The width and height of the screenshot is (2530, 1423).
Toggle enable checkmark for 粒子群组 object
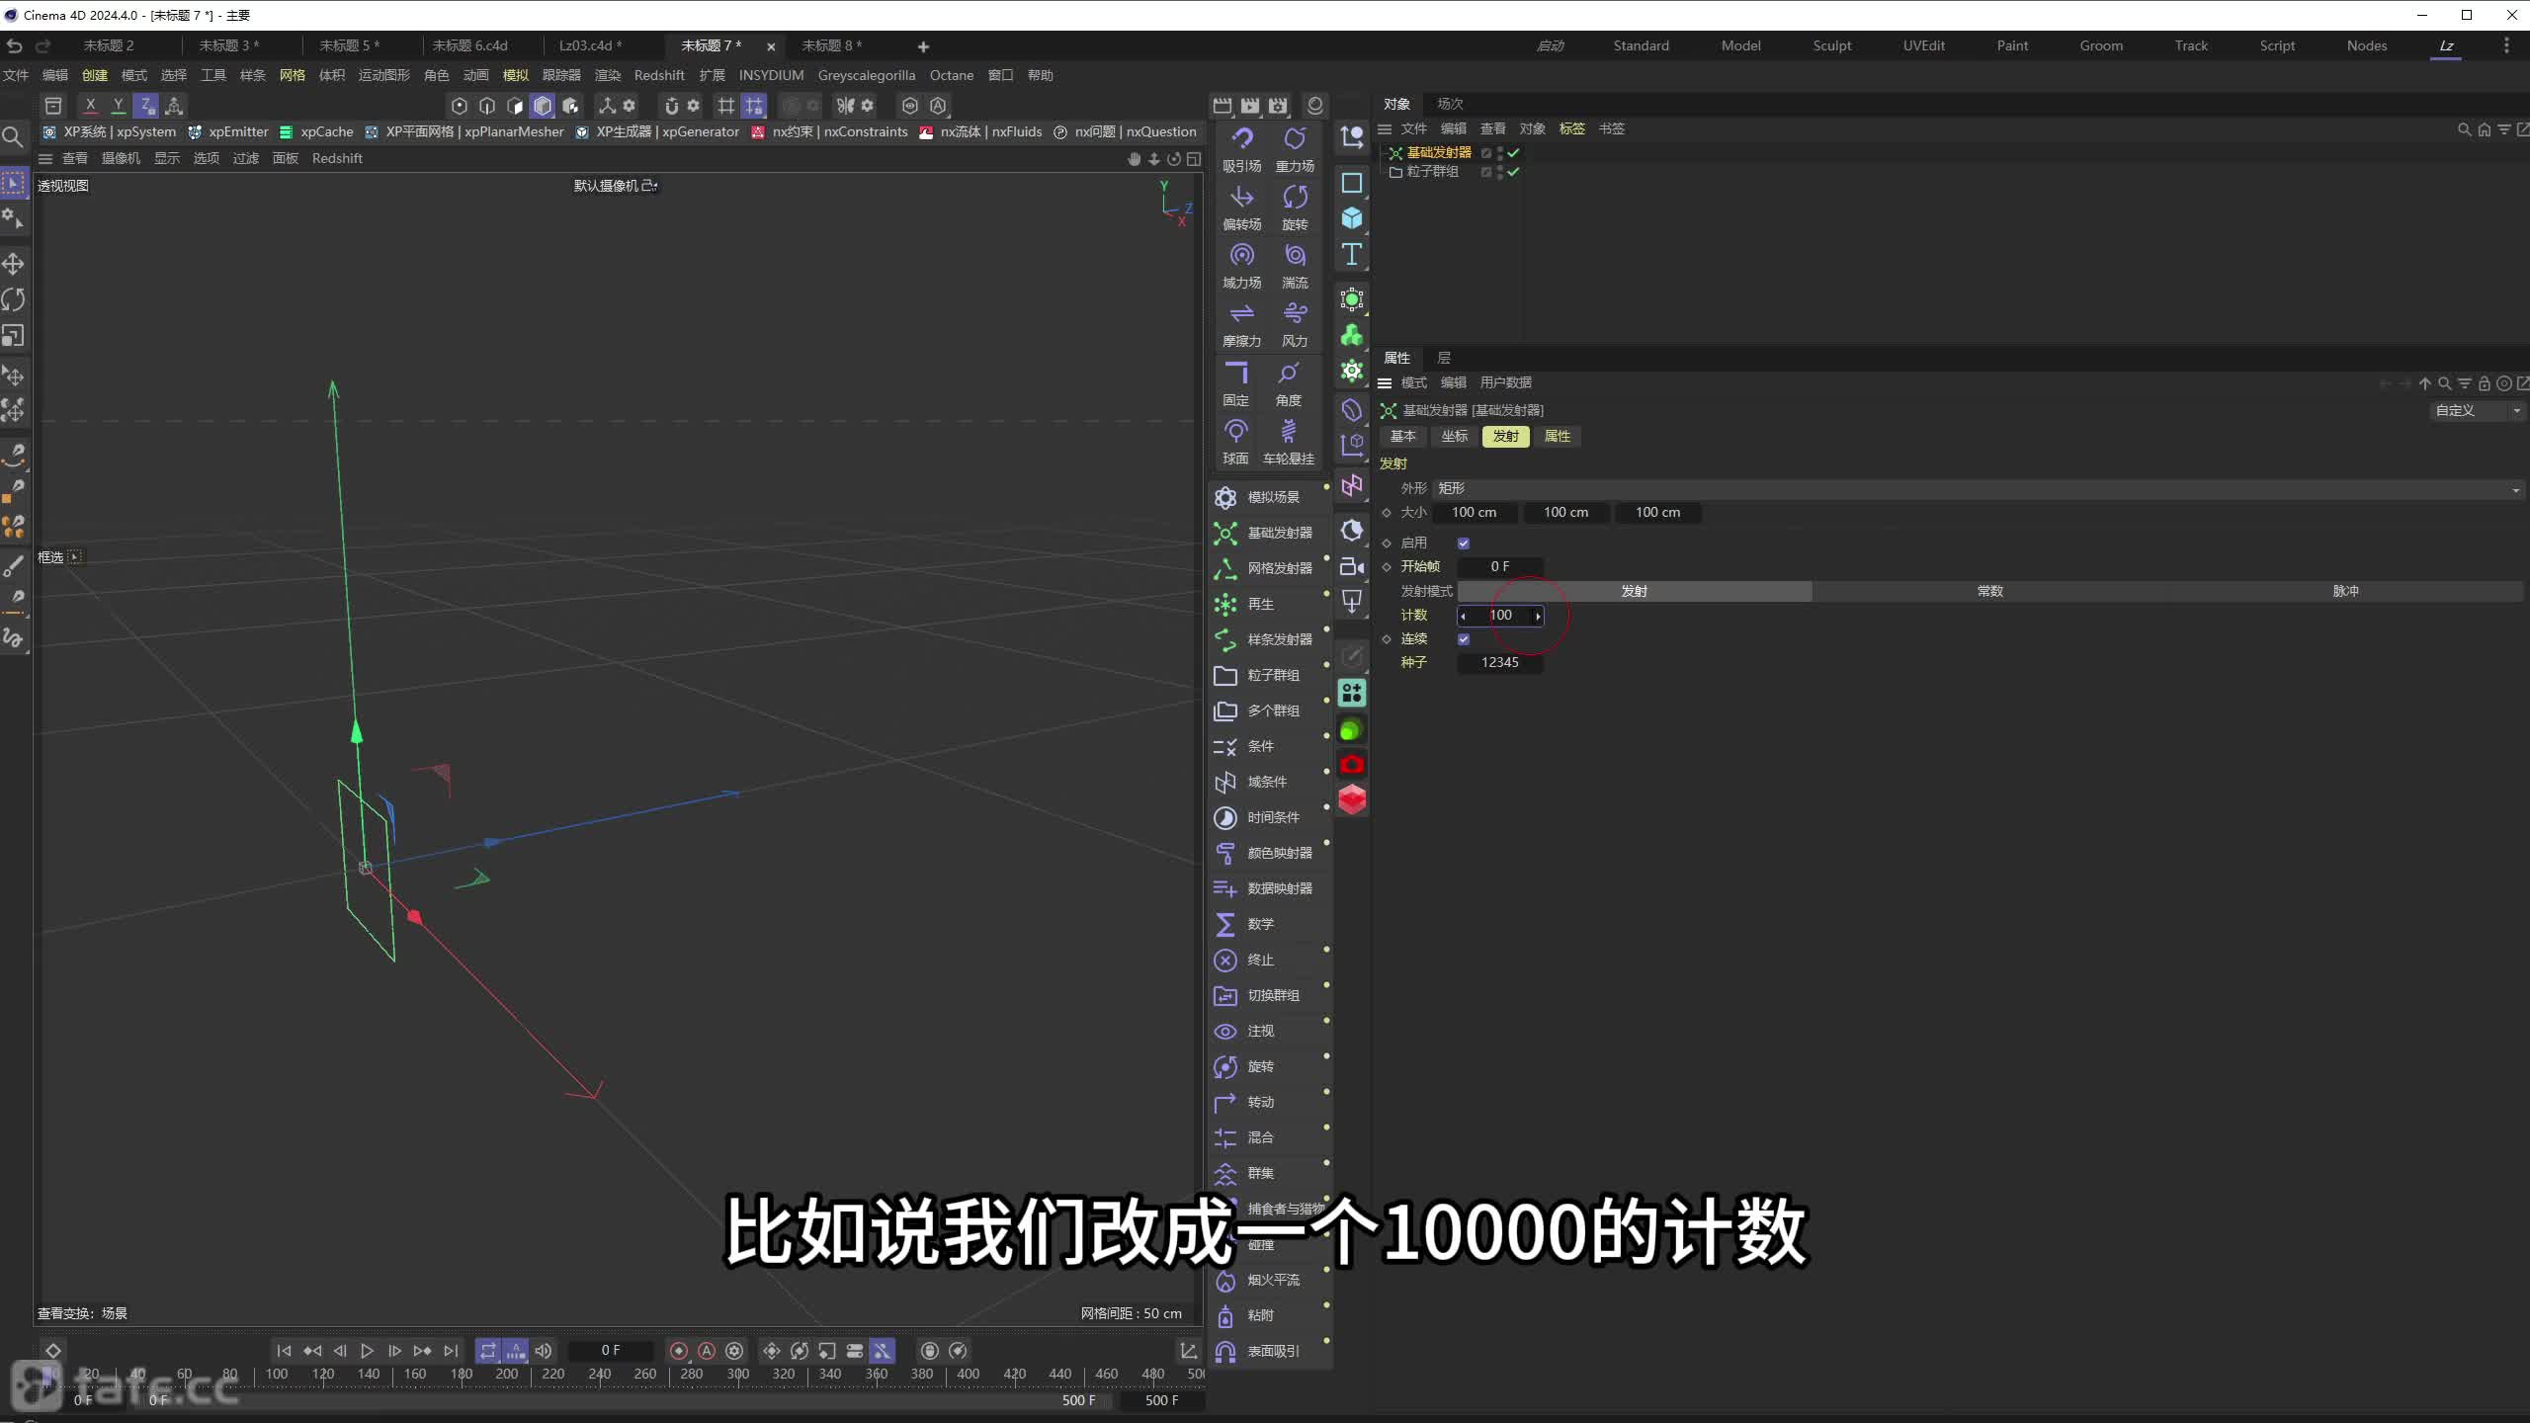tap(1513, 171)
